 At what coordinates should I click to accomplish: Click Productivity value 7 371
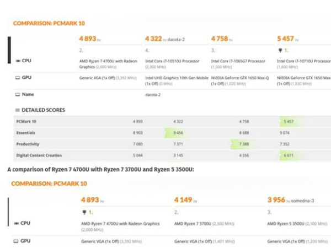pyautogui.click(x=178, y=144)
